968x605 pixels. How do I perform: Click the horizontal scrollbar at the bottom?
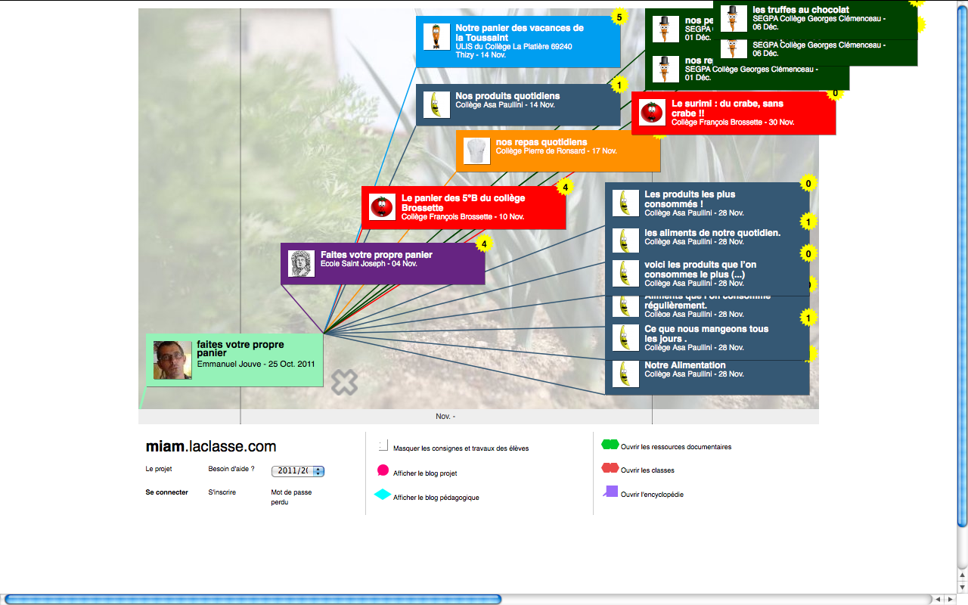pos(253,599)
